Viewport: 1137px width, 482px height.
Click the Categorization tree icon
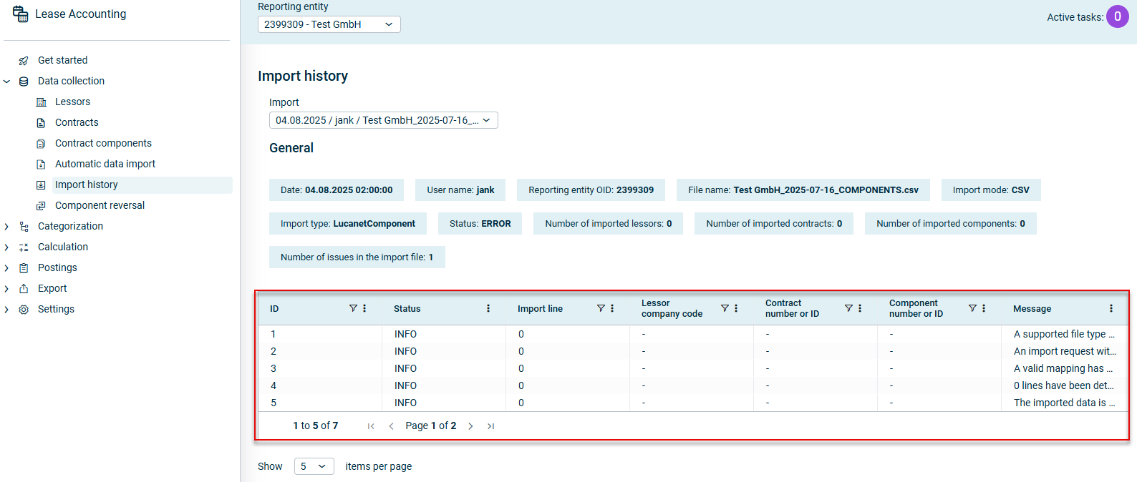24,227
